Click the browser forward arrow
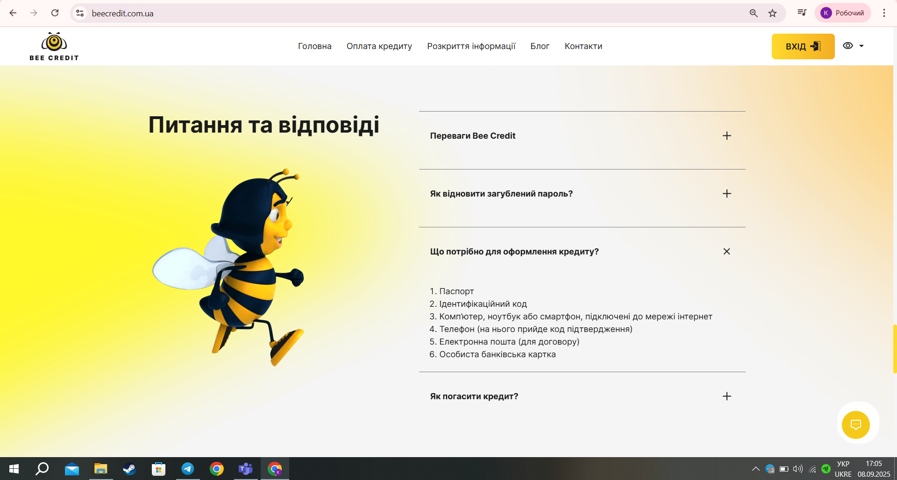897x480 pixels. [34, 13]
